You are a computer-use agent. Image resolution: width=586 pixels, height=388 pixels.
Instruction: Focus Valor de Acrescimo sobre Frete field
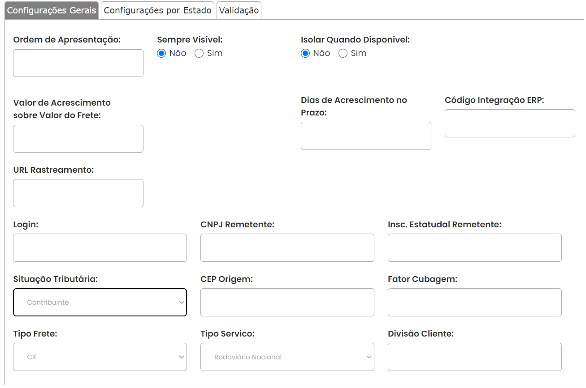[x=78, y=139]
